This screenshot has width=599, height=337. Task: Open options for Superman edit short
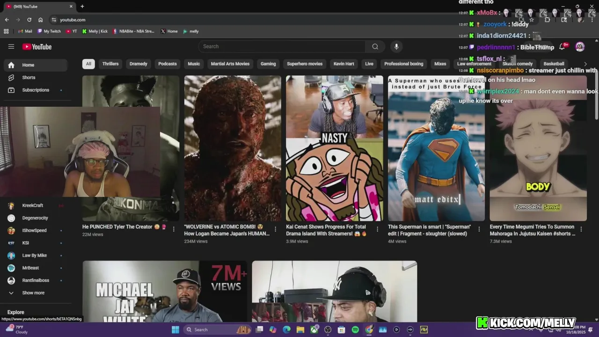pyautogui.click(x=479, y=229)
